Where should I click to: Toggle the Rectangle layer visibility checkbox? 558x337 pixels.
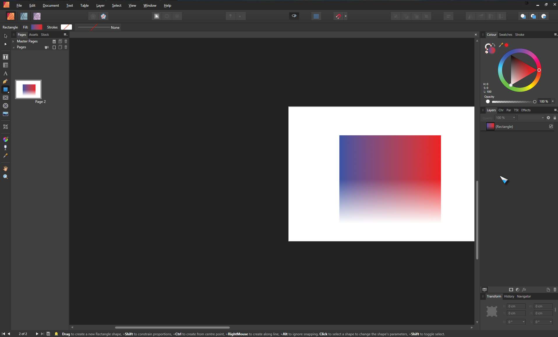551,126
